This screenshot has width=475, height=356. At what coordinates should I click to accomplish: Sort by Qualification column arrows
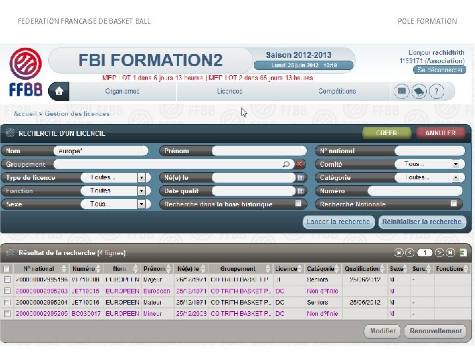click(382, 268)
